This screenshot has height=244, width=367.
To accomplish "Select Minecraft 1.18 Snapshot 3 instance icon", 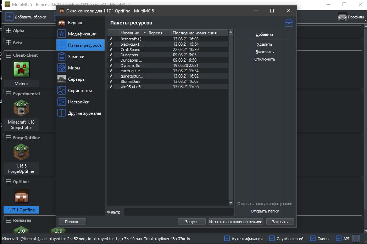I will tap(21, 108).
